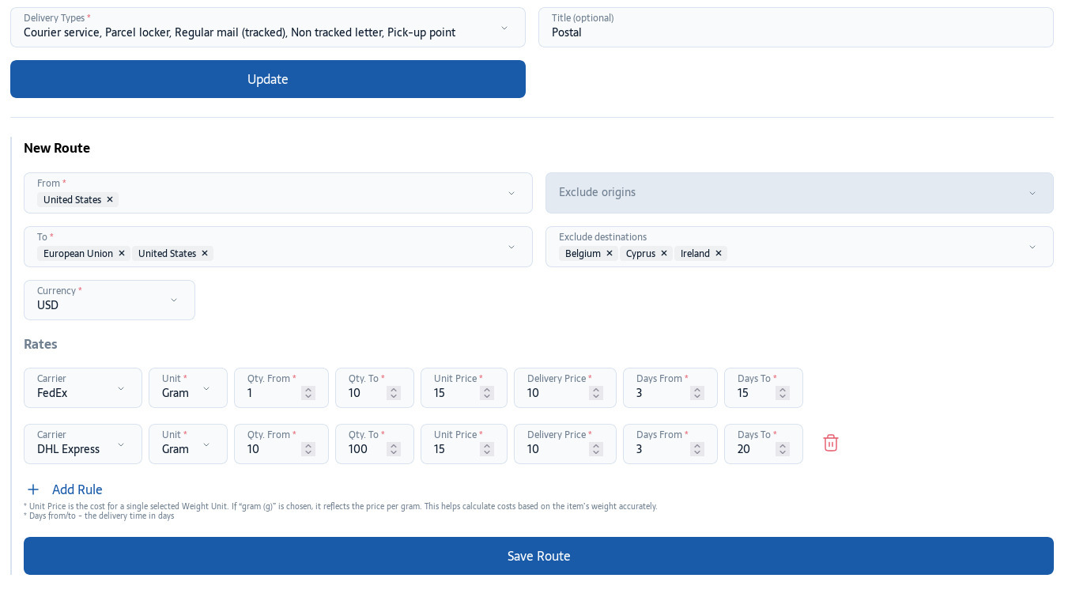Screen dimensions: 1072x597
Task: Adjust Days To stepper in FedEx row
Action: 783,393
